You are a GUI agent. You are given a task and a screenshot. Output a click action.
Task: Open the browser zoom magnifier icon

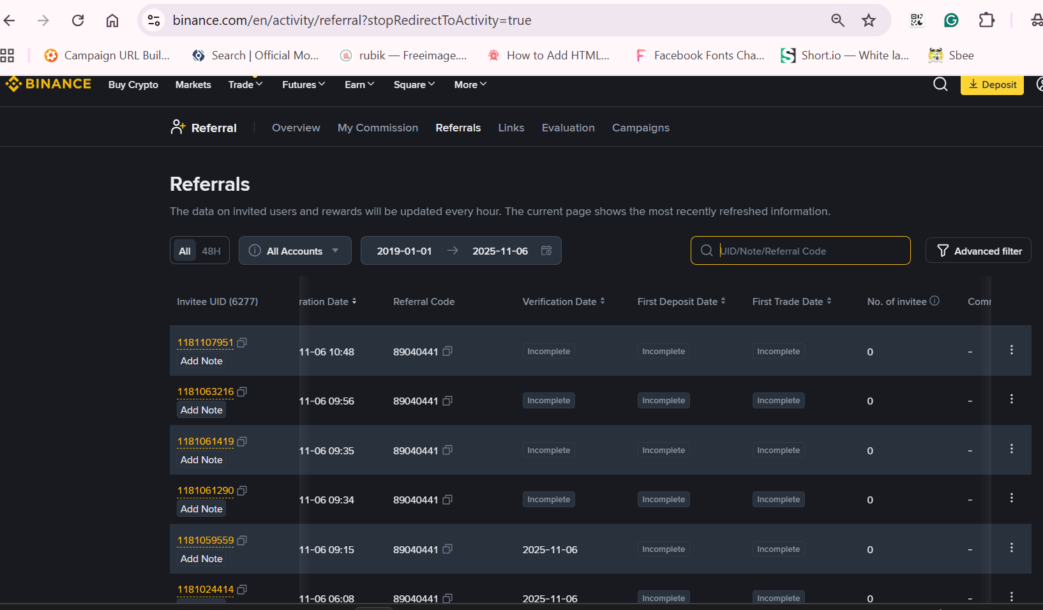(838, 20)
